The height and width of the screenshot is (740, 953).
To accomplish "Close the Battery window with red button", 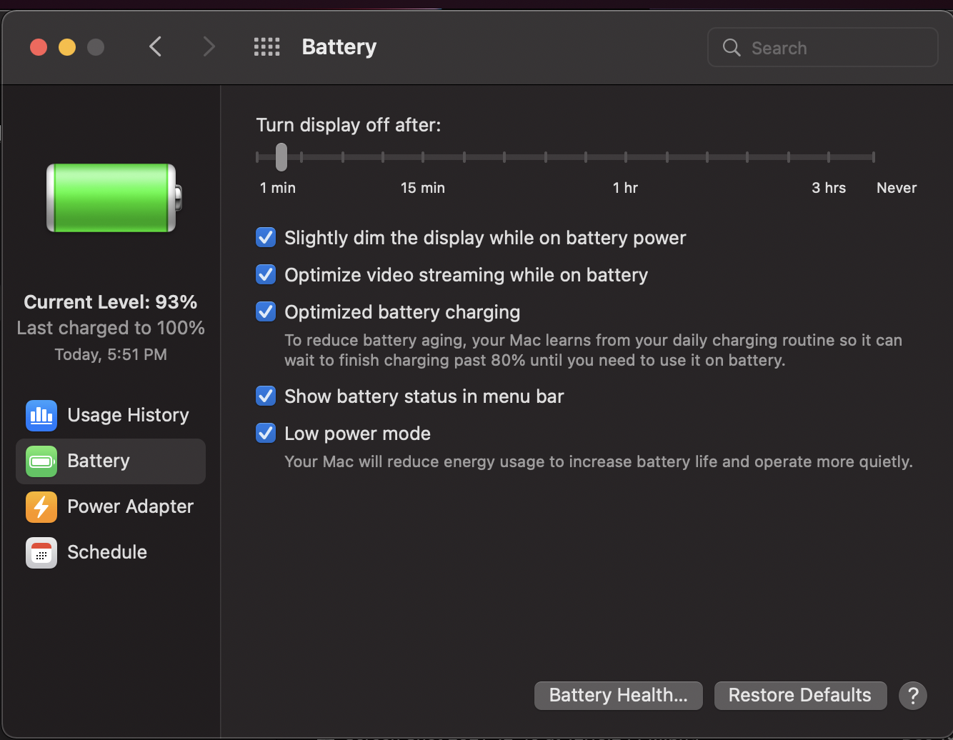I will coord(39,47).
